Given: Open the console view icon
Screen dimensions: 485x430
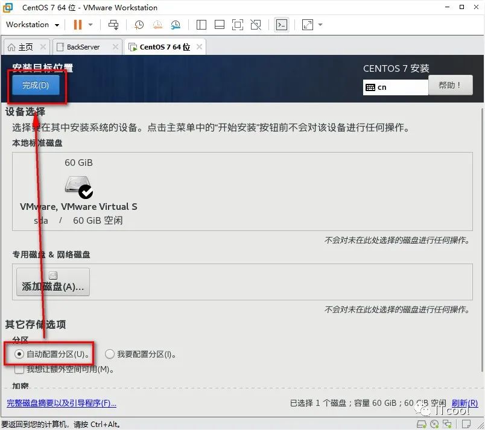Looking at the screenshot, I should [x=282, y=25].
